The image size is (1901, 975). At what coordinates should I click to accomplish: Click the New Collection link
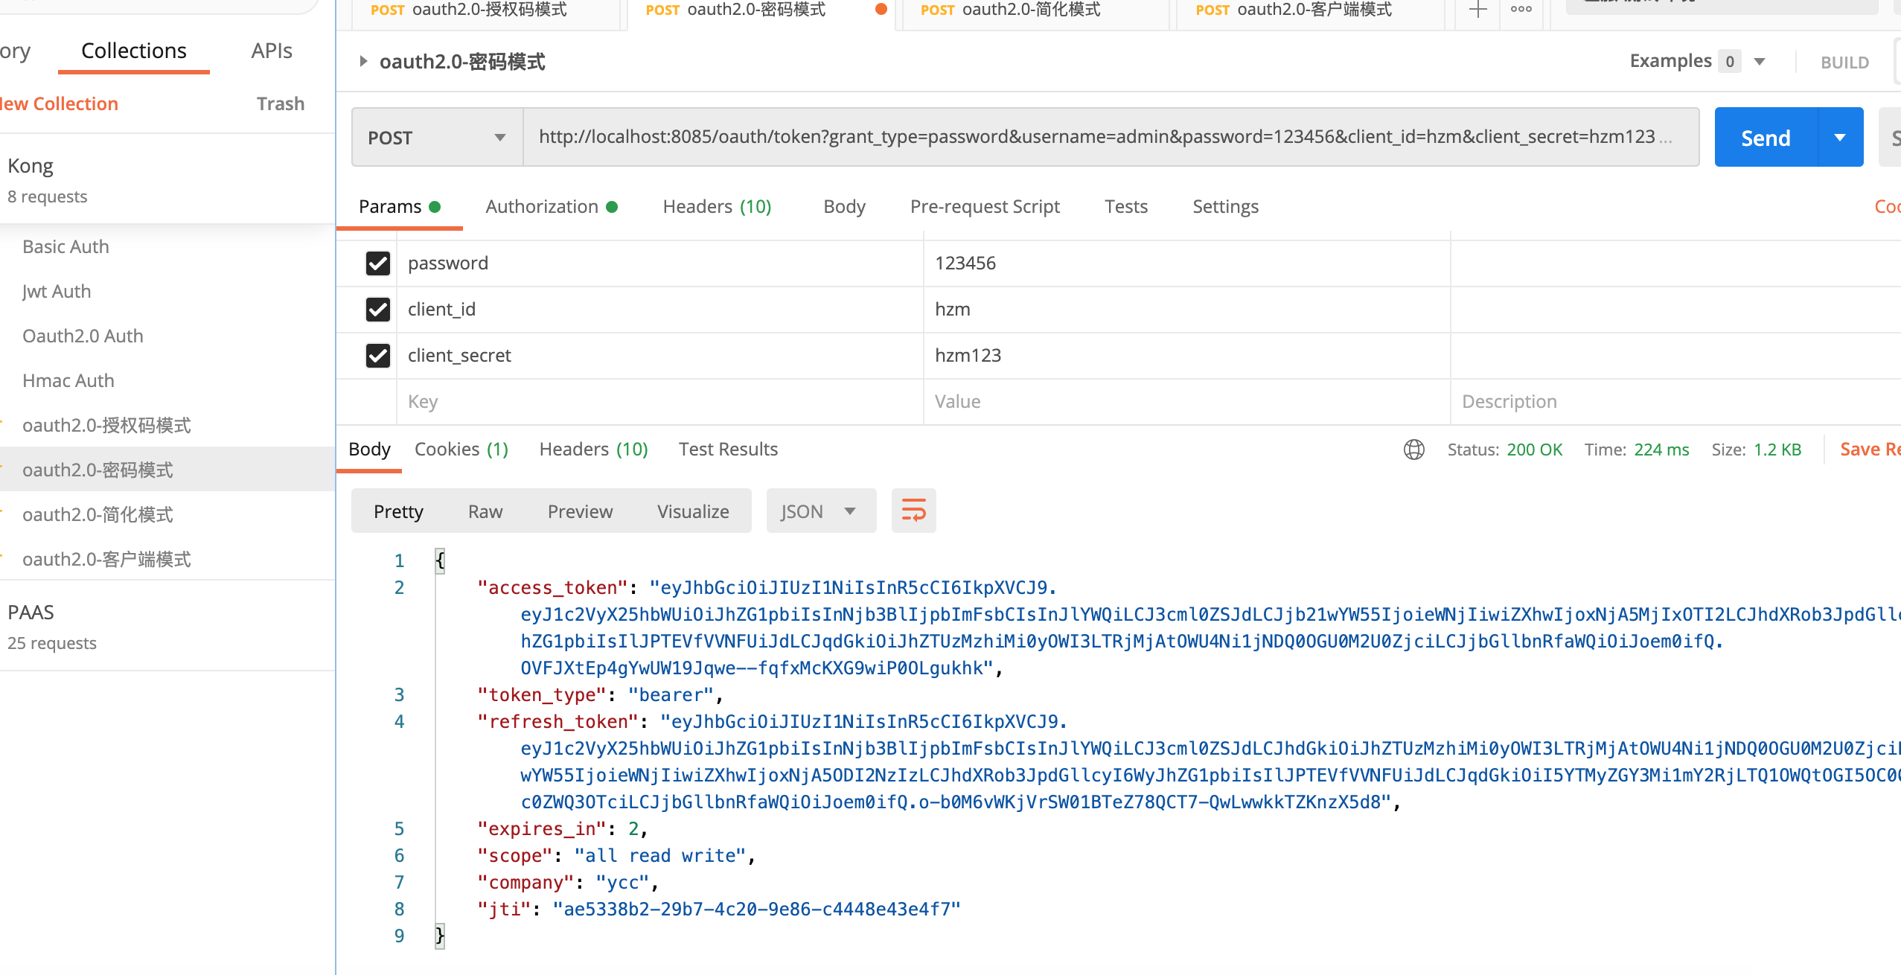[59, 103]
